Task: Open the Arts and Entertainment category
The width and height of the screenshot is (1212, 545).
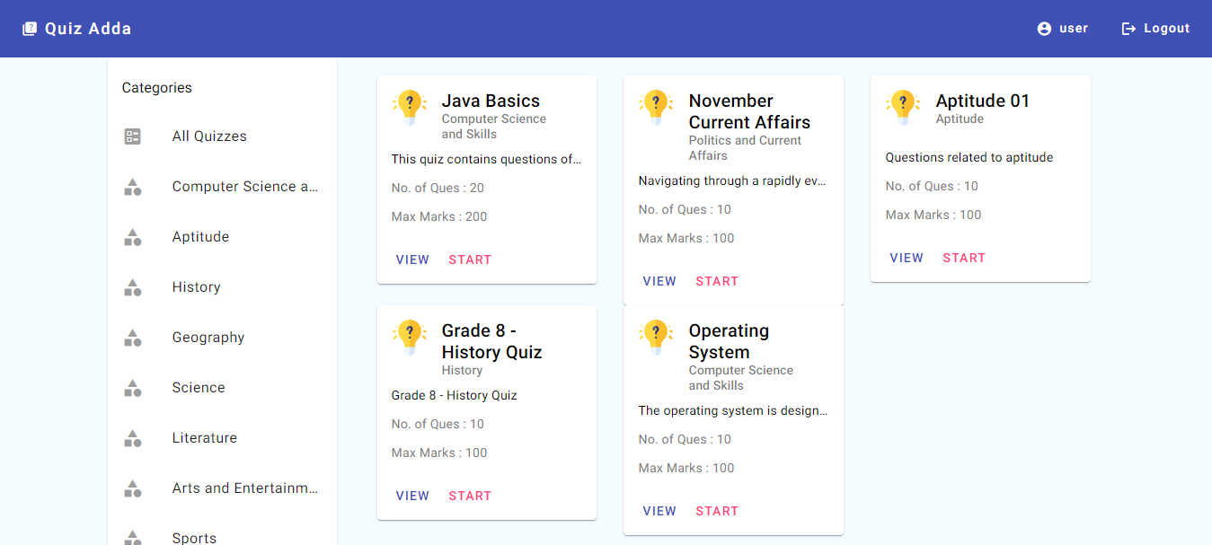Action: pos(244,488)
